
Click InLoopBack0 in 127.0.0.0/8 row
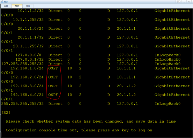168,55
